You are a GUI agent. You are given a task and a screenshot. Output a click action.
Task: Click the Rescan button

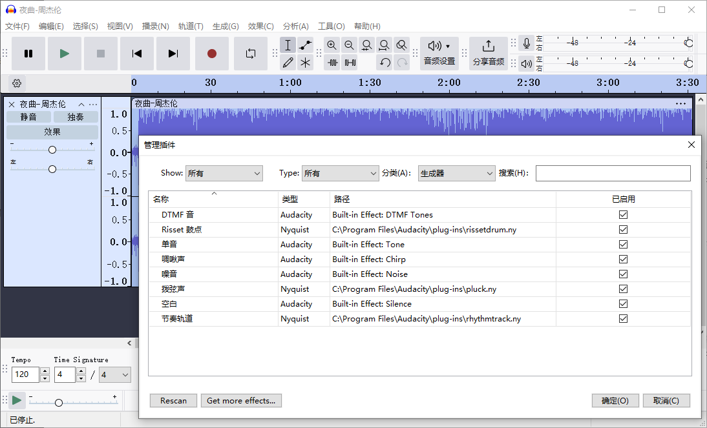[x=173, y=401]
